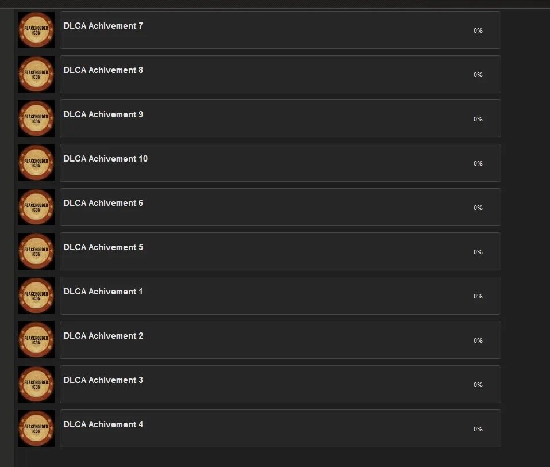
Task: Select the placeholder icon for DLCA Achivement 5
Action: [36, 251]
